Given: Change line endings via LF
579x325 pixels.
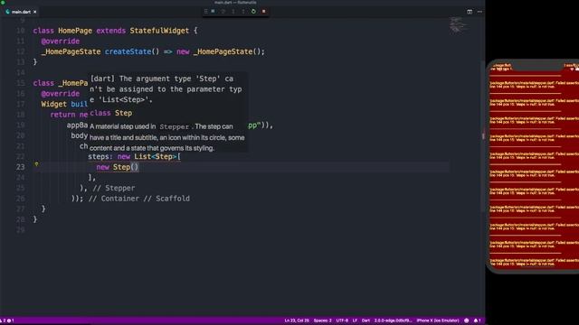Looking at the screenshot, I should (x=355, y=320).
